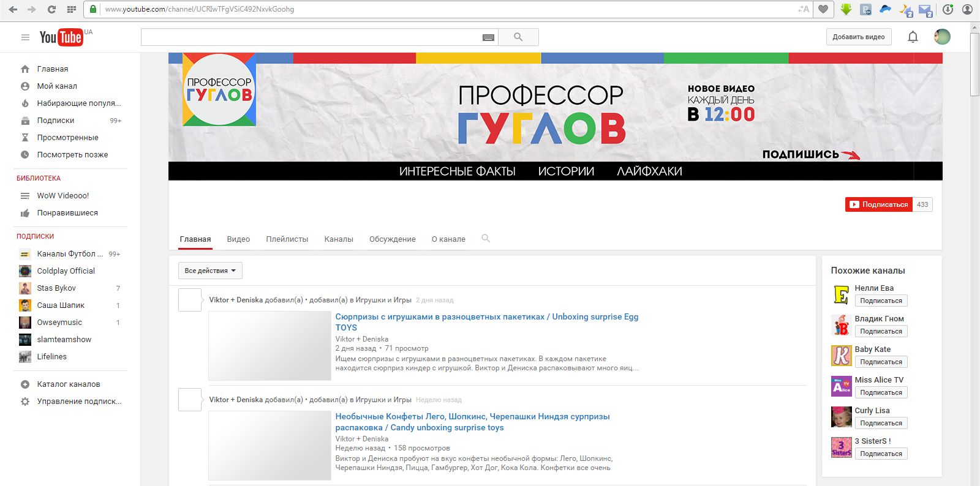
Task: Expand the Все действия dropdown
Action: 210,271
